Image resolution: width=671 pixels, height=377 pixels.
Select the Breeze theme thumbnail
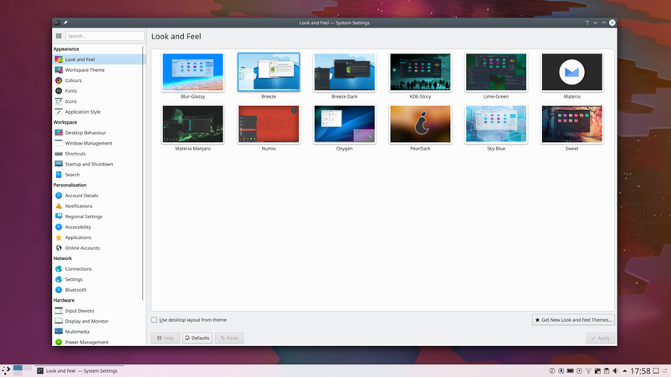point(269,72)
